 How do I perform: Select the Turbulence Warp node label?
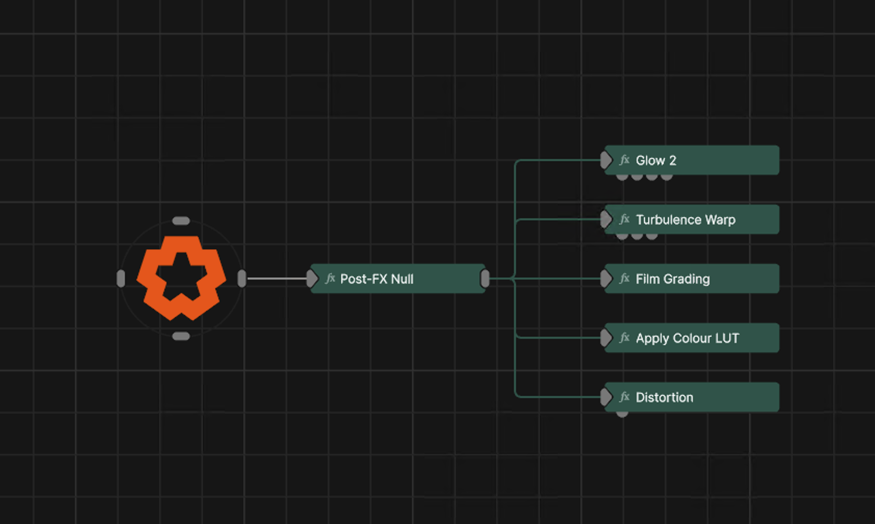(x=685, y=219)
